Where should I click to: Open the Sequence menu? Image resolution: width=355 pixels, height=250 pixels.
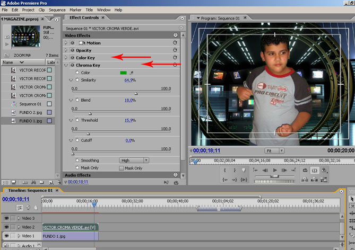pos(57,10)
